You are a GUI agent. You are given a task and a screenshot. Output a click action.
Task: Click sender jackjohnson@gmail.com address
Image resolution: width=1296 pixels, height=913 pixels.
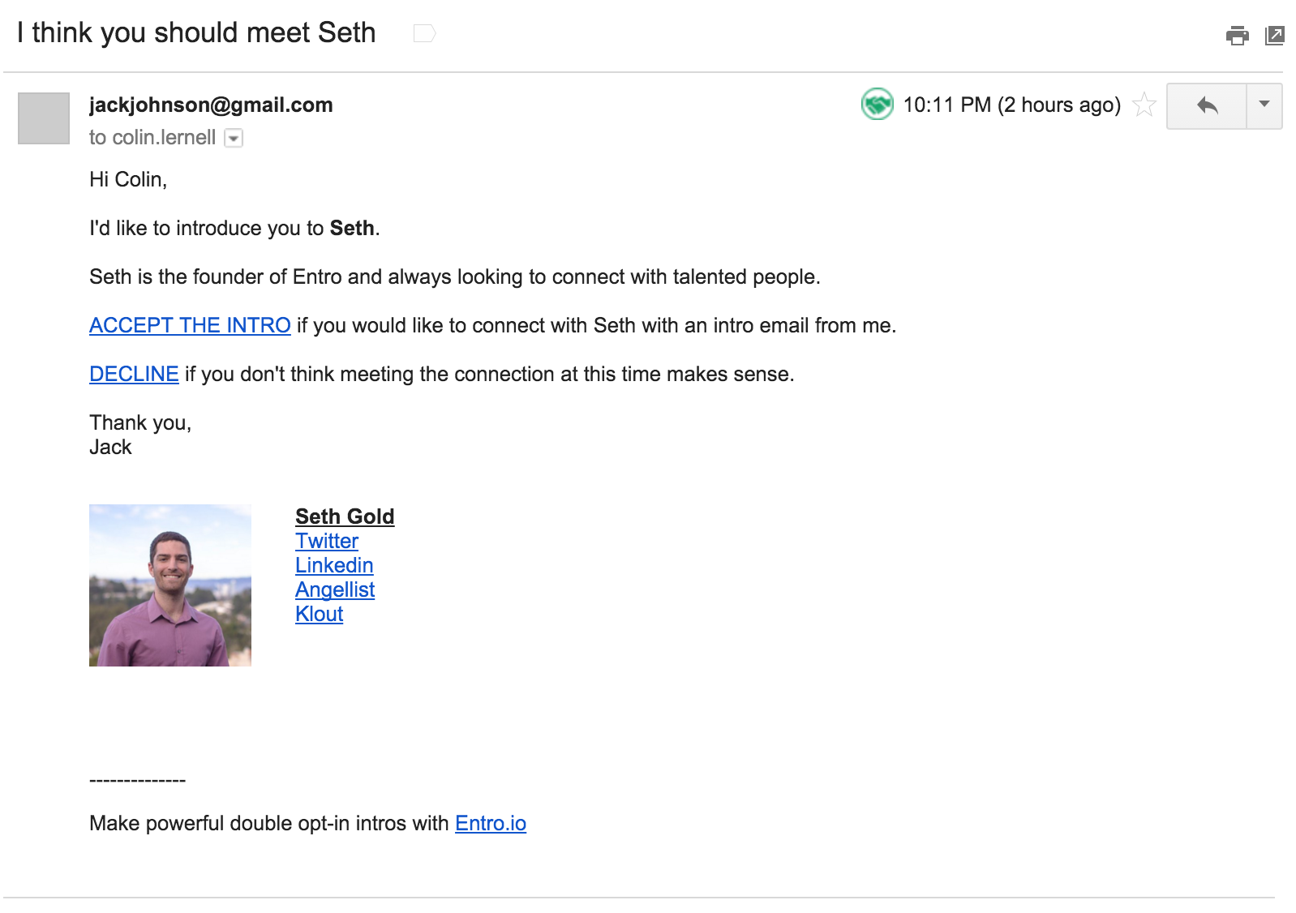211,105
